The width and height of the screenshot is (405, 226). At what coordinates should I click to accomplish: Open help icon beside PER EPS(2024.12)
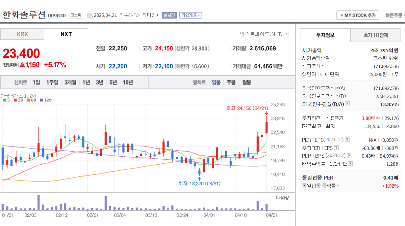point(347,139)
